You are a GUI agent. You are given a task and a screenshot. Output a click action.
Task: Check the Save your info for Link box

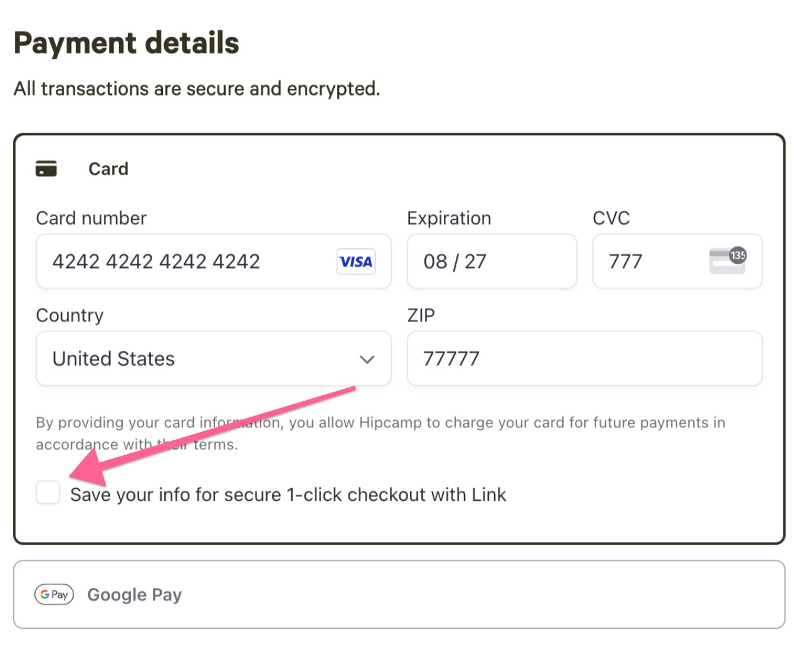point(48,492)
